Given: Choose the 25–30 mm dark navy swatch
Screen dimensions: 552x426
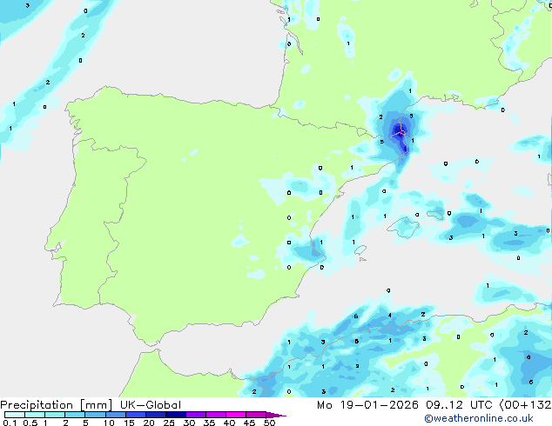Looking at the screenshot, I should pyautogui.click(x=176, y=415).
